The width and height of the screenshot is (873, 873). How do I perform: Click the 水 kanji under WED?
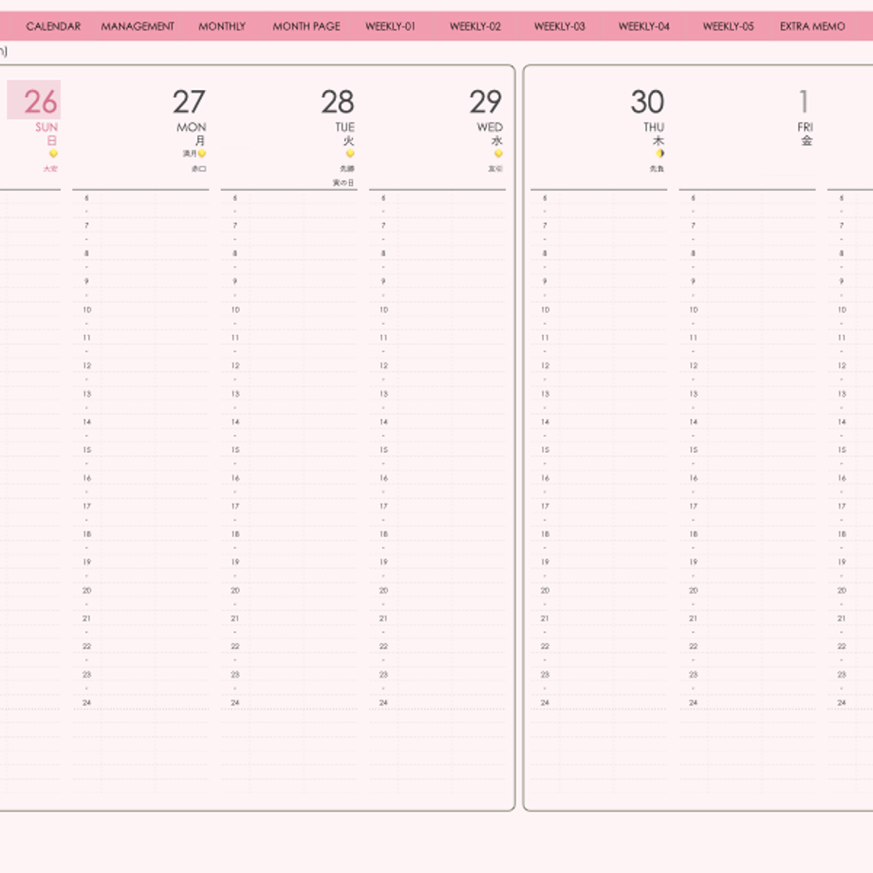click(x=497, y=140)
